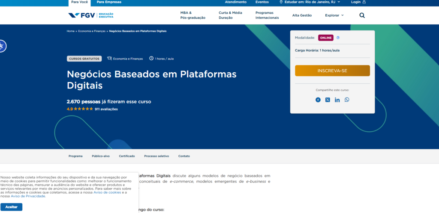Share course via WhatsApp
Viewport: 439px width, 213px height.
(347, 100)
